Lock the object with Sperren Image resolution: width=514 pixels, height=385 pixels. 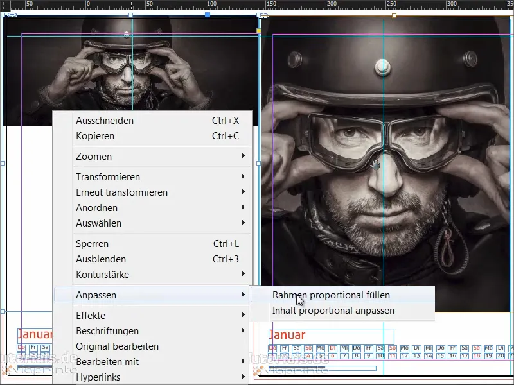point(92,244)
